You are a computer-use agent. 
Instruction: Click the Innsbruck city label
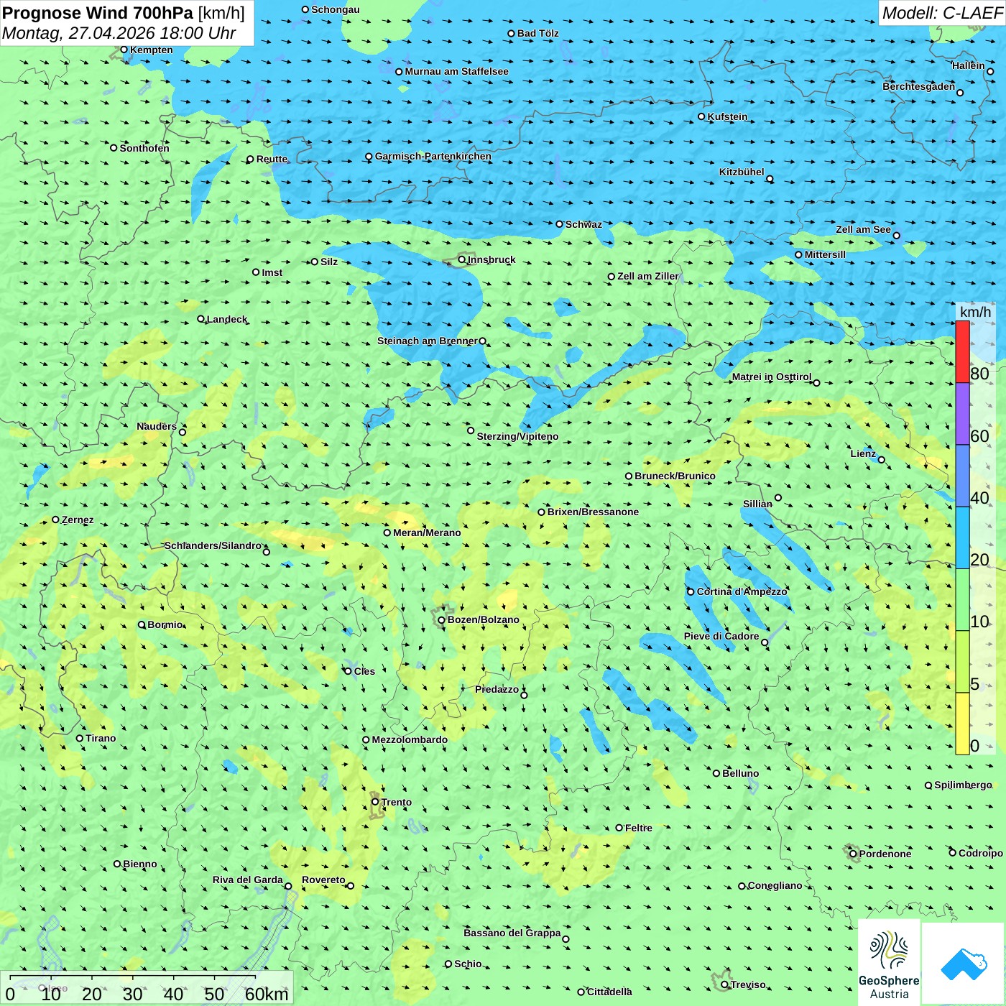(x=492, y=259)
